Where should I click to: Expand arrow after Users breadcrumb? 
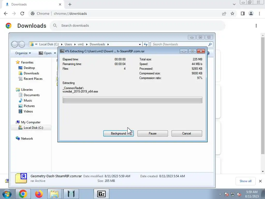coord(75,44)
